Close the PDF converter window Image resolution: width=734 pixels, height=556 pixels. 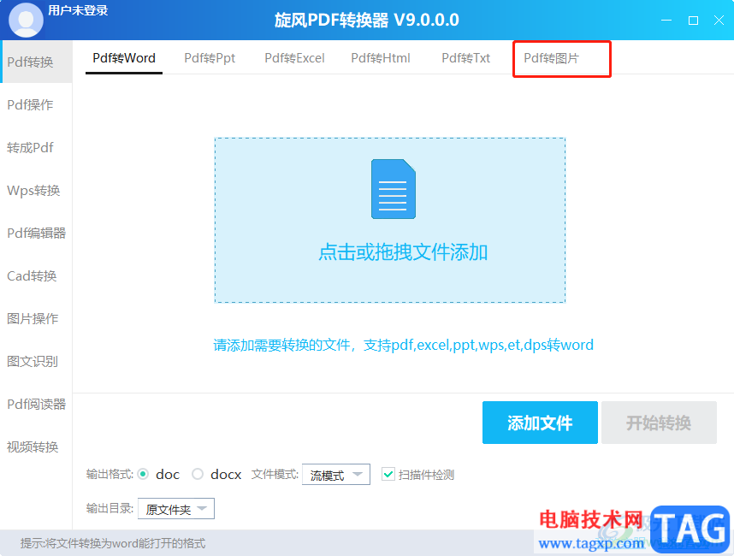tap(719, 21)
